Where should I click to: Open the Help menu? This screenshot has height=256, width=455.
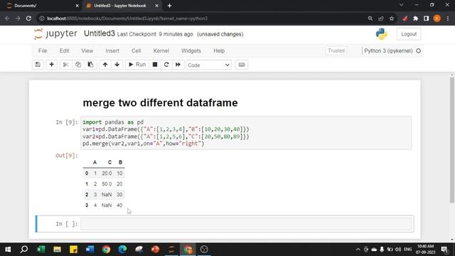coord(219,50)
